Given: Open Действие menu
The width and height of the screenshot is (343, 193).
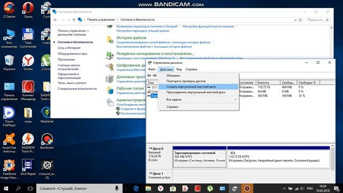Looking at the screenshot, I should click(x=166, y=69).
